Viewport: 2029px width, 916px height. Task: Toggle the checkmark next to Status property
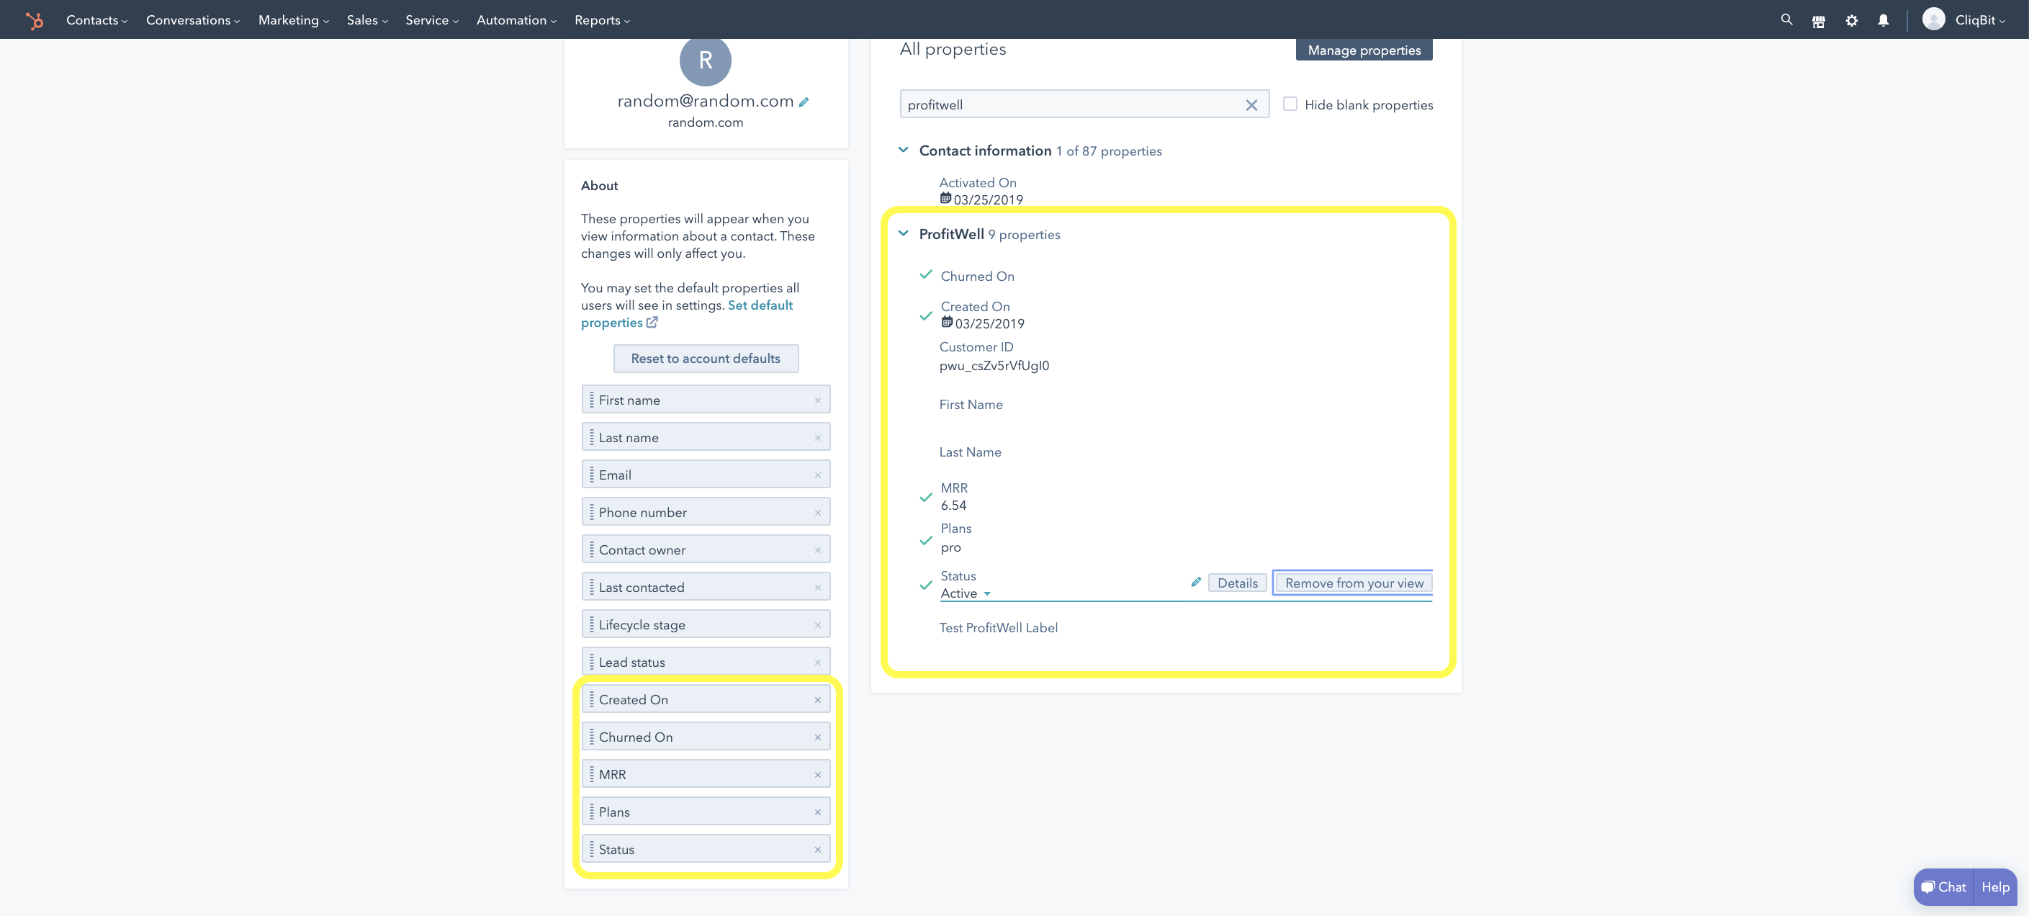click(x=926, y=585)
